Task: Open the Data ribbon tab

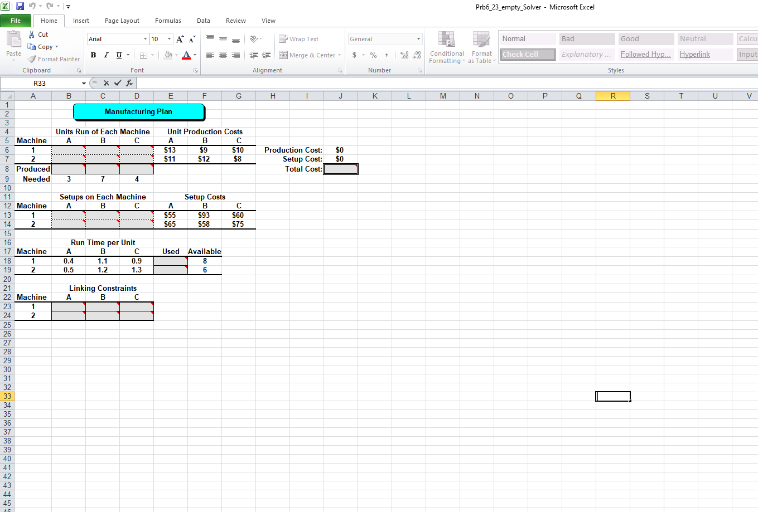Action: pos(203,21)
